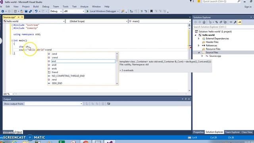Switch to the Team Explorer tab
Viewport: 254px width, 143px height.
(x=232, y=132)
